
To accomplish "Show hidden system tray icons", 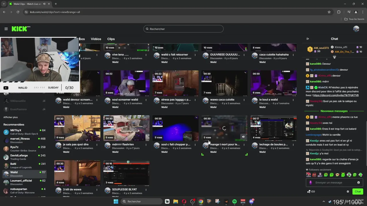I will [324, 201].
